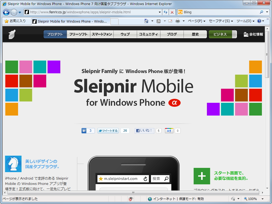Viewport: 272px width, 204px height.
Task: Click the Google +1 button
Action: pos(169,131)
